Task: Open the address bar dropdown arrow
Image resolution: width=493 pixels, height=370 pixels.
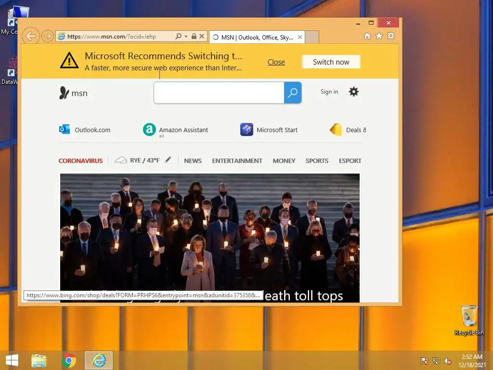Action: (x=186, y=37)
